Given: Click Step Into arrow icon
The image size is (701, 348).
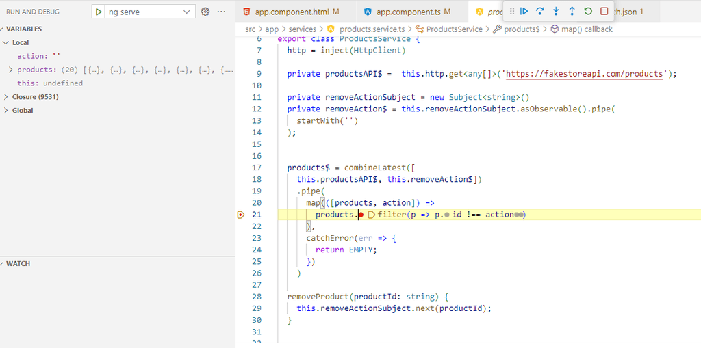Looking at the screenshot, I should click(x=556, y=11).
